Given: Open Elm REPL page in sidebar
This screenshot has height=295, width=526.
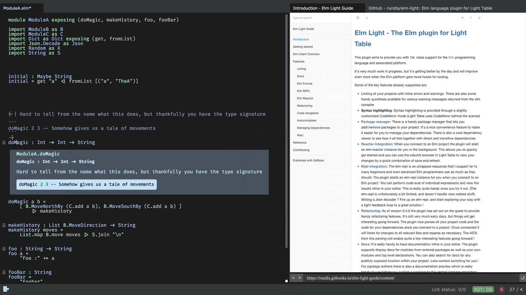Looking at the screenshot, I should pos(304,91).
